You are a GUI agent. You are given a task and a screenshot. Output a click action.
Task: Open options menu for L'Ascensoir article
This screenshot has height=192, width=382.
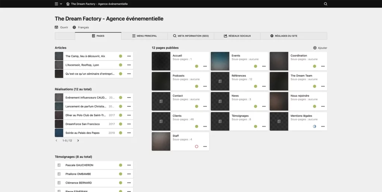129,65
